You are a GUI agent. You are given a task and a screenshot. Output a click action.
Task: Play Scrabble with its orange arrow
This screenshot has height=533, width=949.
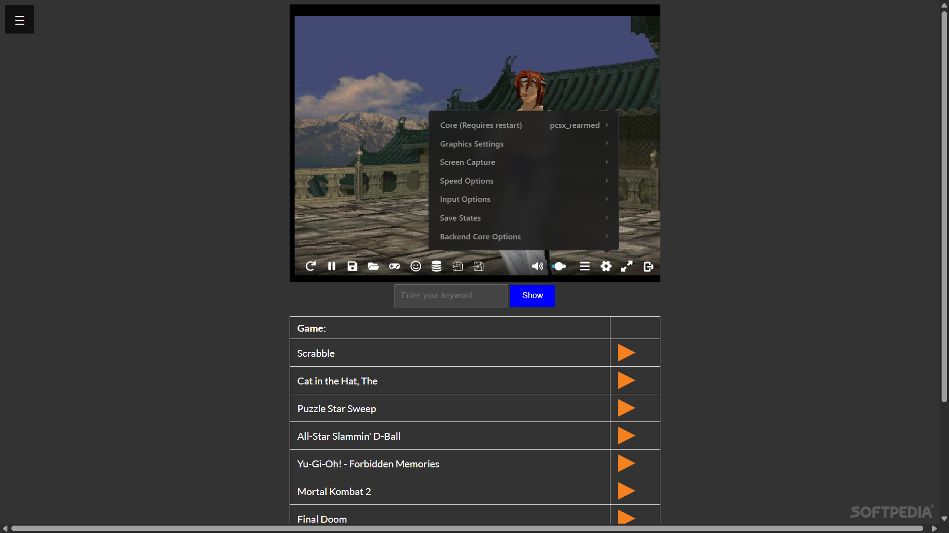tap(626, 353)
